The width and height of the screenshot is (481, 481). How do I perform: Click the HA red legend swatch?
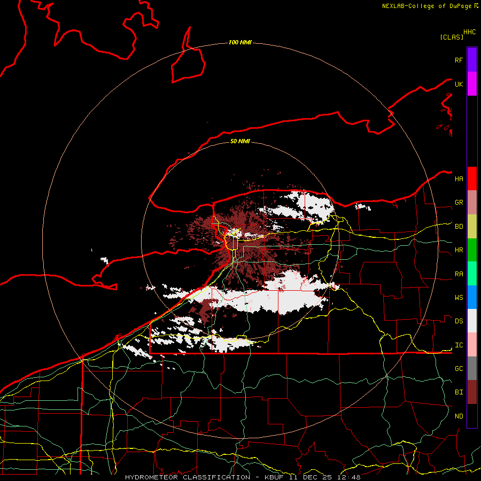coord(472,179)
